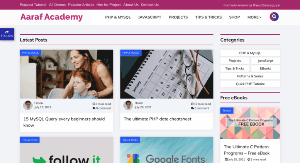The width and height of the screenshot is (300, 163).
Task: Click the 10 mins read clock icon
Action: pos(192,104)
